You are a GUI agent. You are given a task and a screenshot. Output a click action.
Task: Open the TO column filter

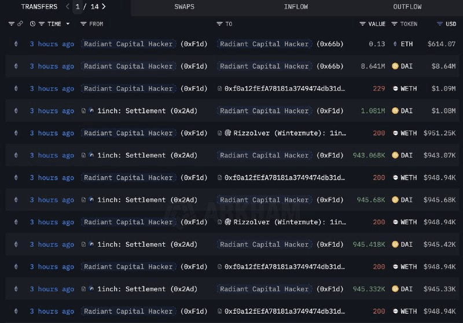pos(219,24)
